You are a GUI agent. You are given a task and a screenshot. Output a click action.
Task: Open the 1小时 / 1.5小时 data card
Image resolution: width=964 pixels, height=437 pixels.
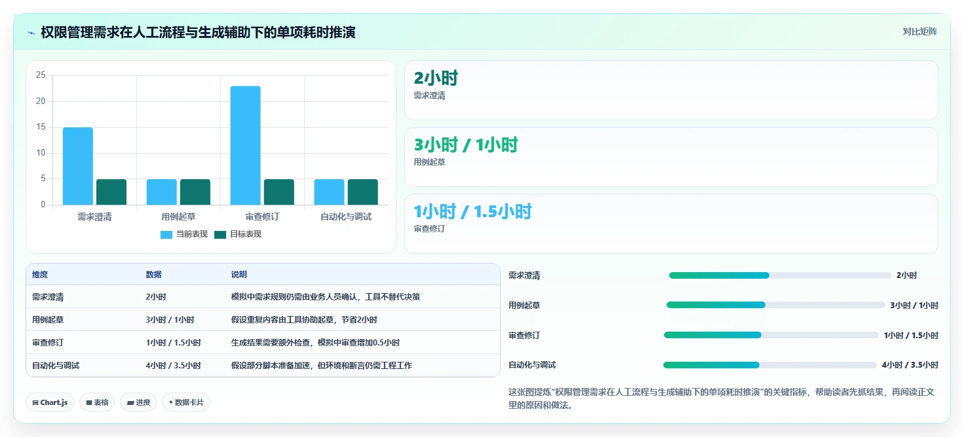coord(671,224)
